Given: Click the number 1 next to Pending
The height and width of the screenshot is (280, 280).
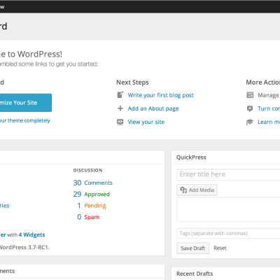Looking at the screenshot, I should tap(79, 206).
